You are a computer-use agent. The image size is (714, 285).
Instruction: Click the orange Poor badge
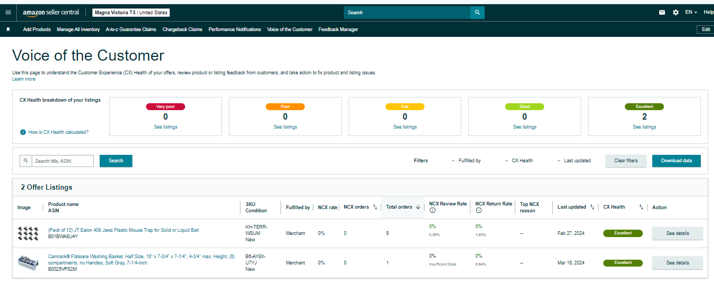click(285, 106)
